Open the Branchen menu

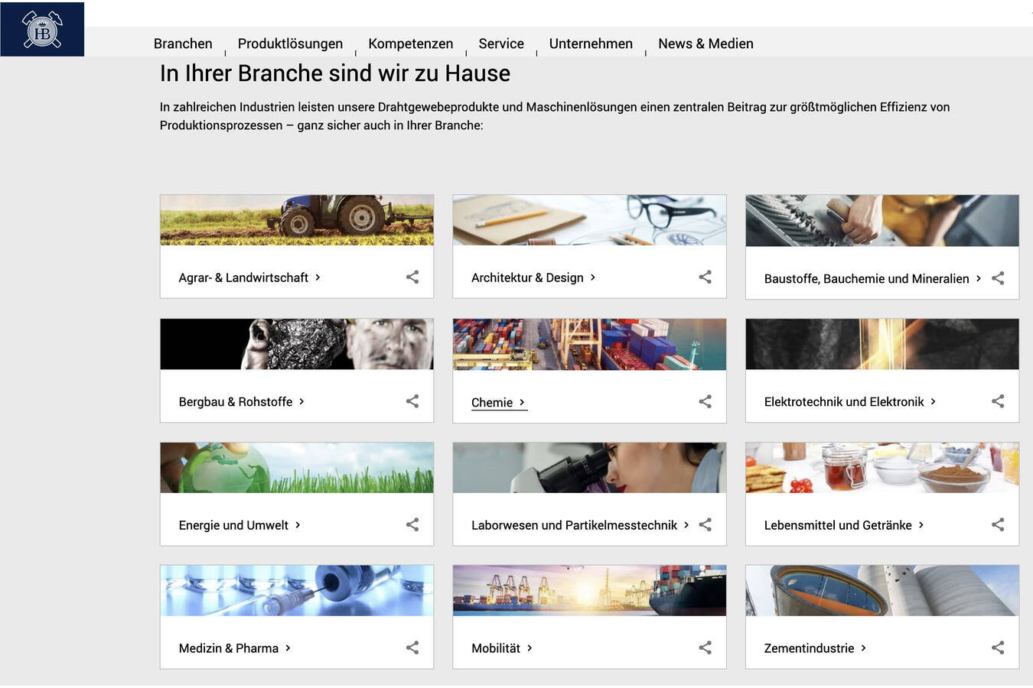click(x=183, y=44)
